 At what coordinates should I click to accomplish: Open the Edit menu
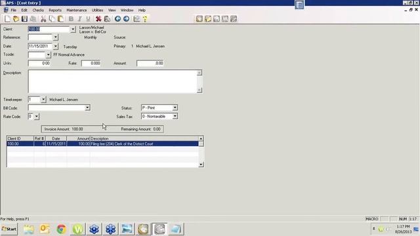[24, 10]
